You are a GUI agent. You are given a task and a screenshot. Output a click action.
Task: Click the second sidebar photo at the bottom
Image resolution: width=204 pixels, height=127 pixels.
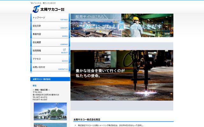(50, 125)
